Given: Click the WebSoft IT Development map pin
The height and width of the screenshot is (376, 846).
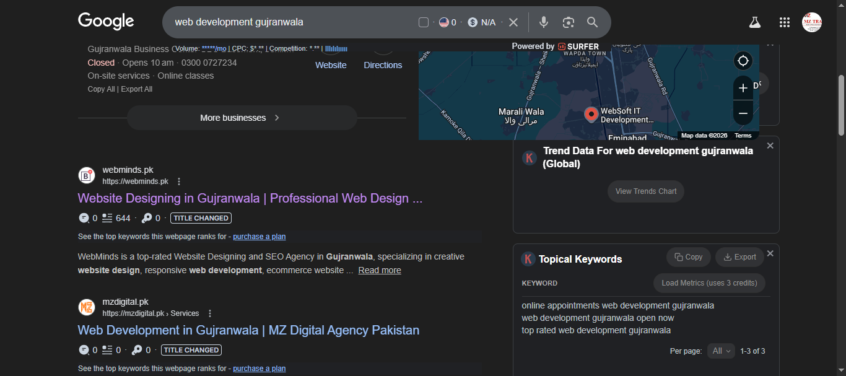Looking at the screenshot, I should tap(591, 114).
